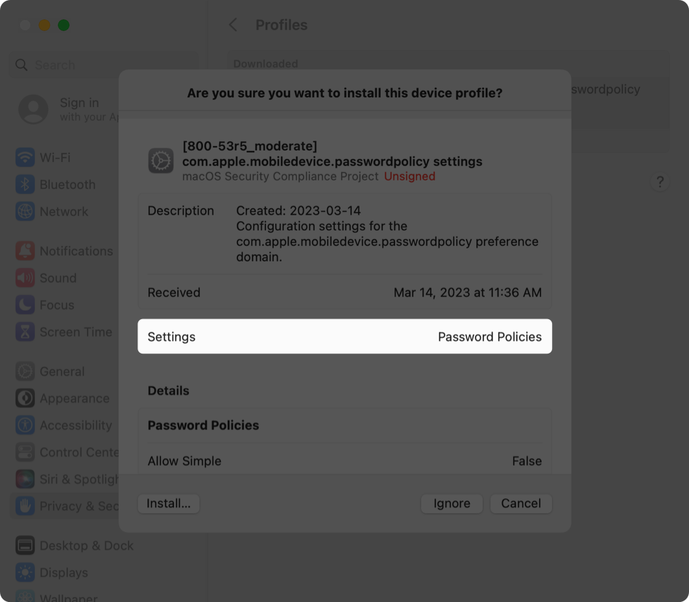Click the profile gear icon in dialog
689x602 pixels.
coord(160,161)
